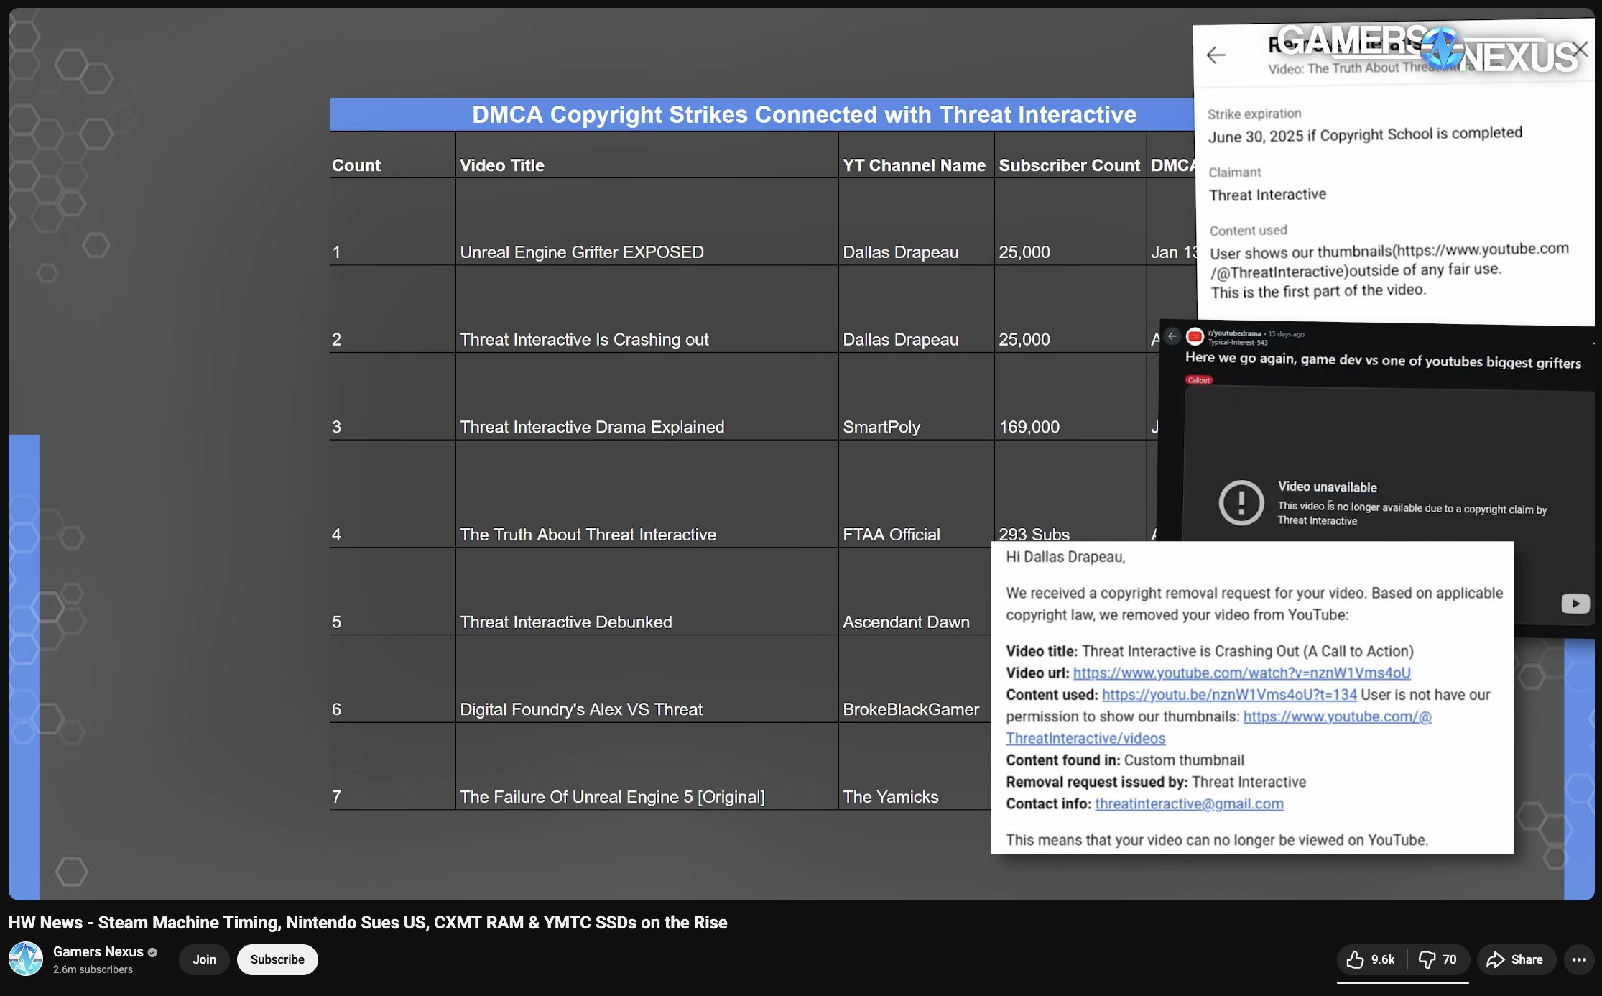Click the thumbs-down dislike icon
This screenshot has height=996, width=1602.
(x=1427, y=959)
